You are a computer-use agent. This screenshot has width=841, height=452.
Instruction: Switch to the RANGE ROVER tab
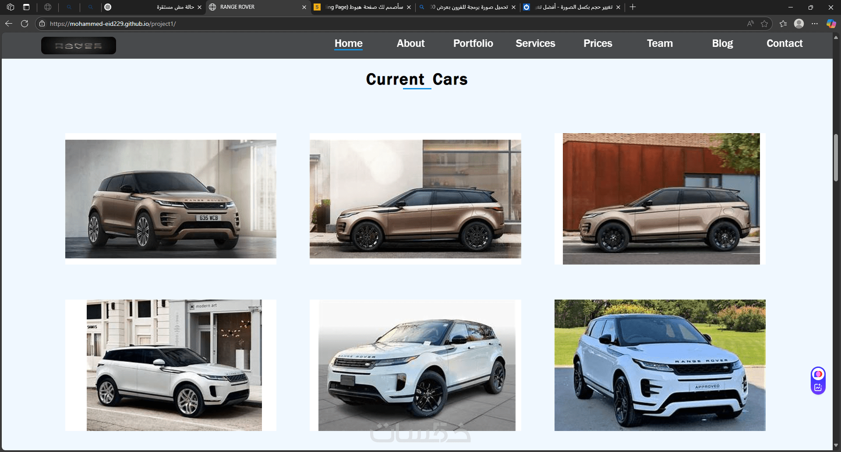pos(258,7)
